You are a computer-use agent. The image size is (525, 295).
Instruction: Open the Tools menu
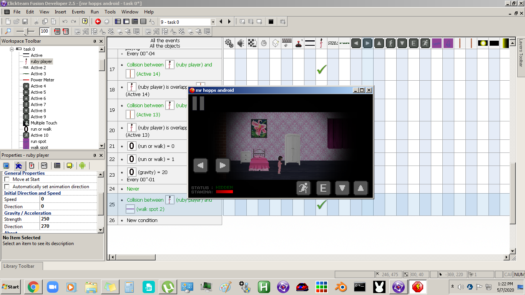pos(110,12)
